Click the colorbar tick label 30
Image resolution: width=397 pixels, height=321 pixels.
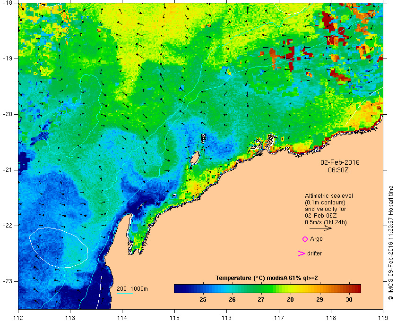[349, 300]
